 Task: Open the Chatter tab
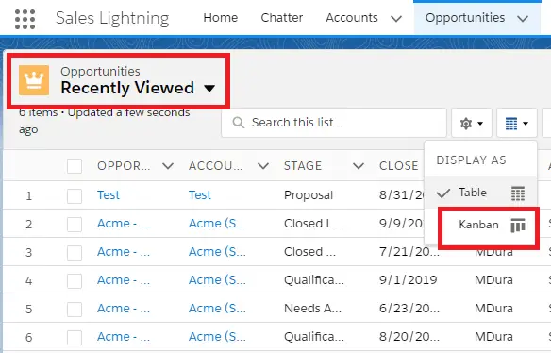(x=282, y=18)
